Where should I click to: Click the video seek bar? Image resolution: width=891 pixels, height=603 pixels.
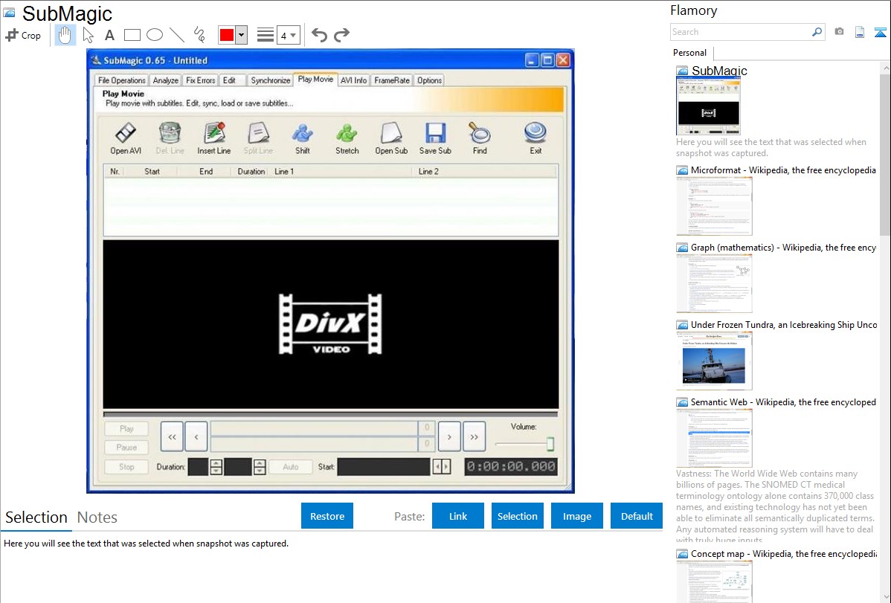[x=330, y=414]
